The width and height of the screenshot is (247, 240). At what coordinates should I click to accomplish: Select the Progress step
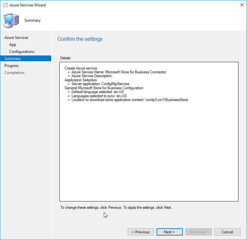coord(12,66)
